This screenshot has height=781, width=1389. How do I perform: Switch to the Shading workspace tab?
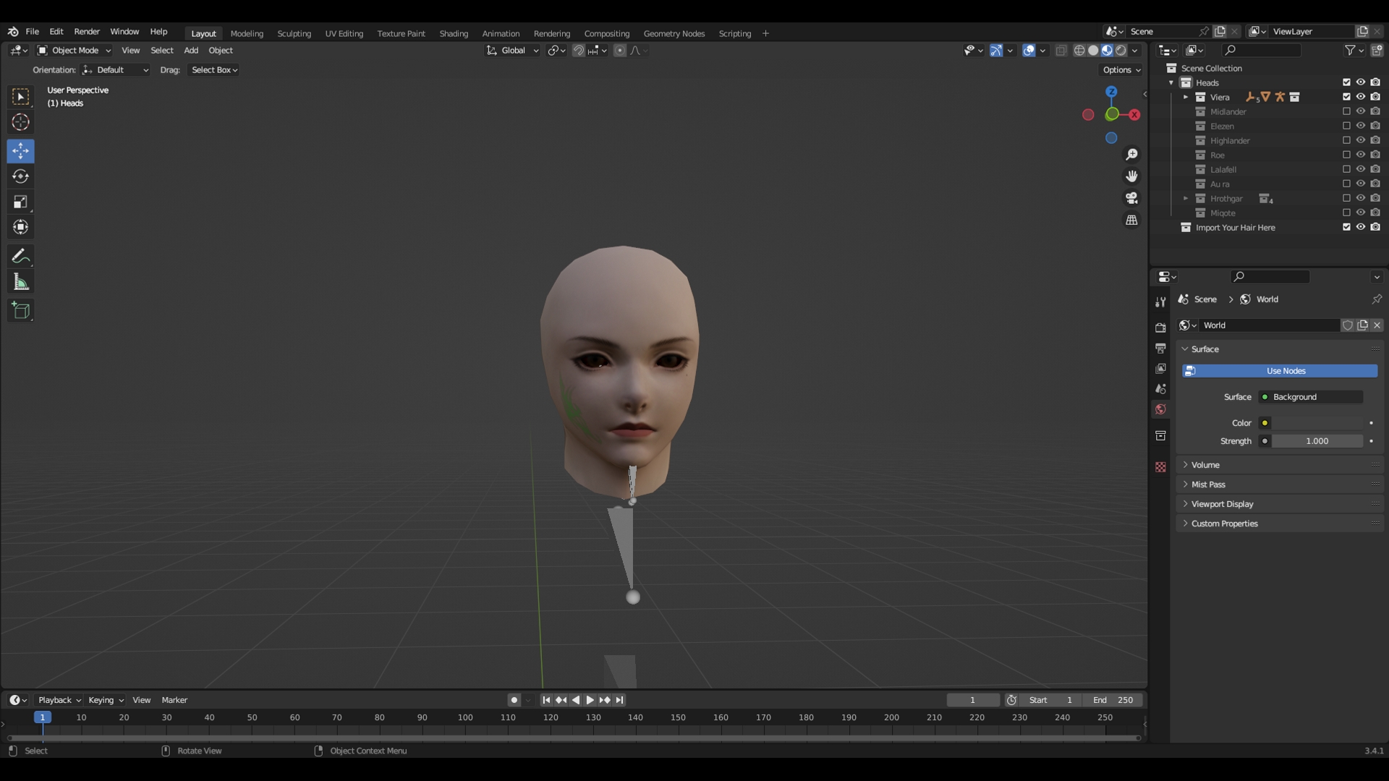(x=454, y=33)
